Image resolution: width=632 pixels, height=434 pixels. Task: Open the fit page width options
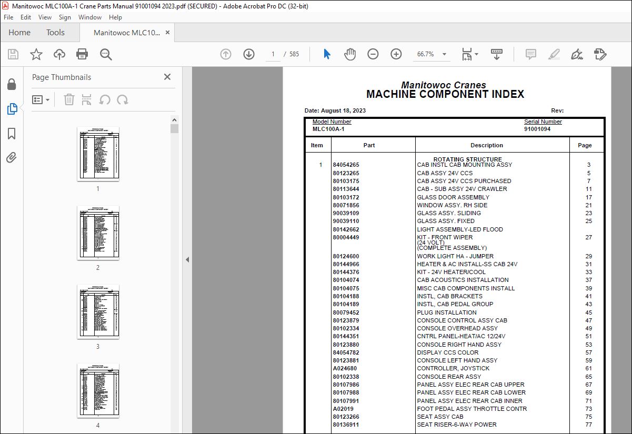pyautogui.click(x=469, y=54)
